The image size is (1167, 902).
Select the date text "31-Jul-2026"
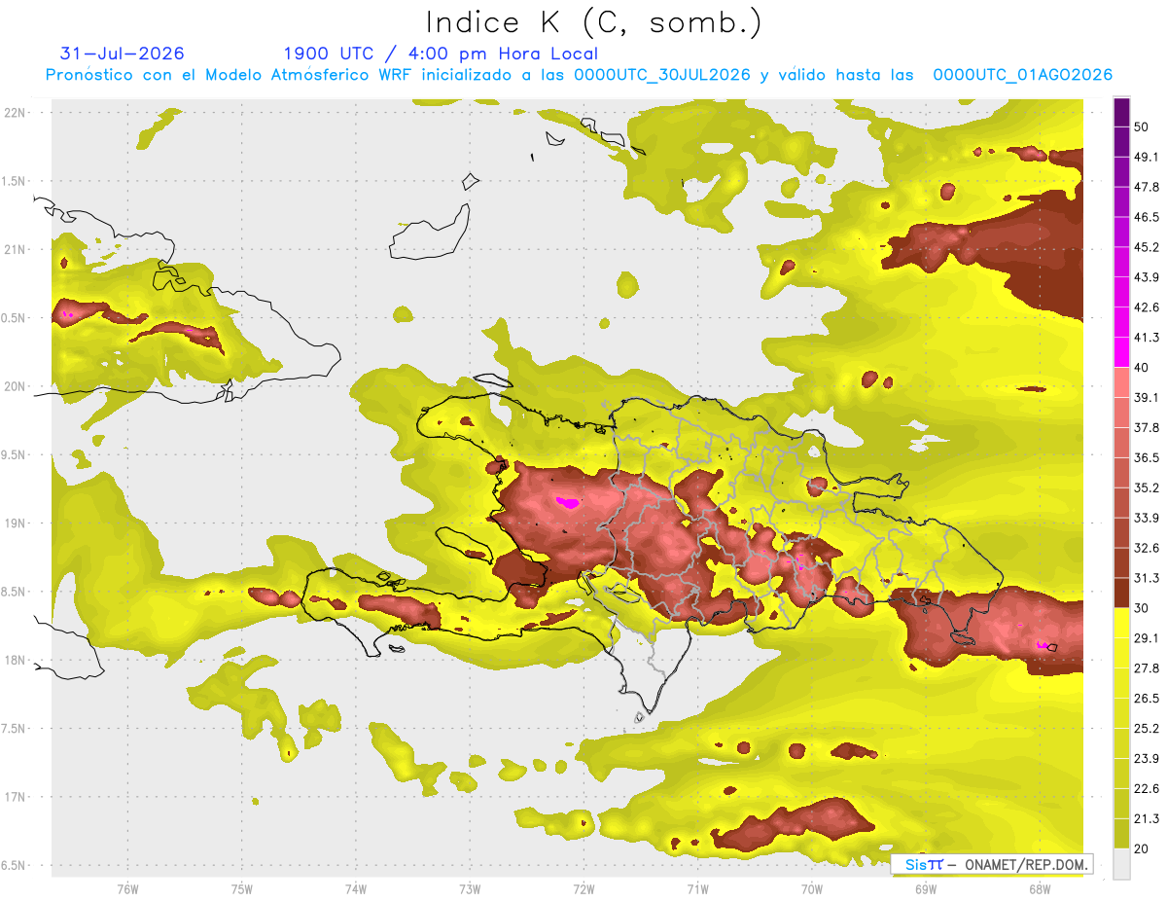point(122,54)
